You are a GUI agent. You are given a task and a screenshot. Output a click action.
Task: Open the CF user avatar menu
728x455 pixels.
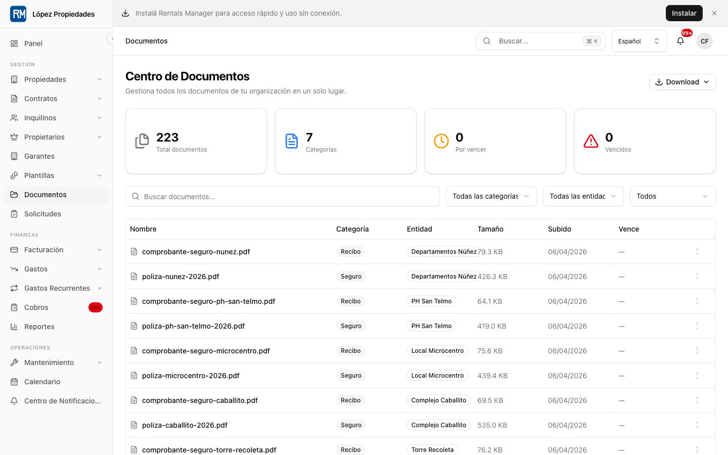tap(705, 41)
